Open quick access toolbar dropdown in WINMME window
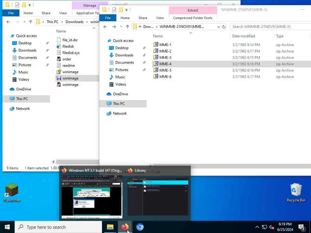Image resolution: width=311 pixels, height=233 pixels. coord(126,10)
